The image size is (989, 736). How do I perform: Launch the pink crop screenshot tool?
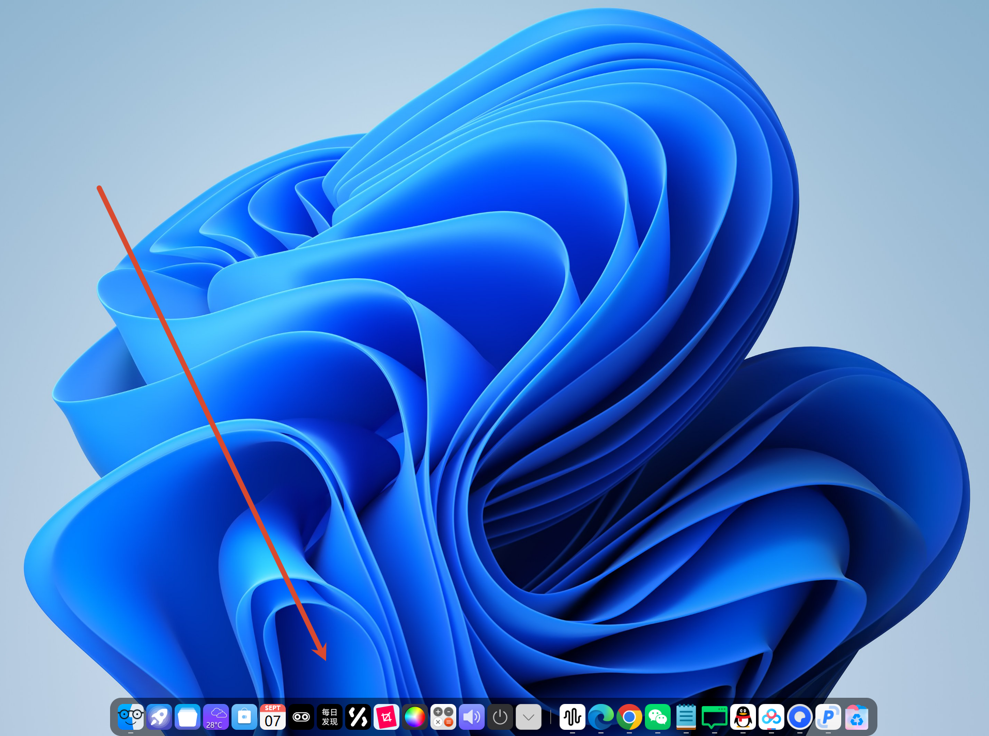387,717
